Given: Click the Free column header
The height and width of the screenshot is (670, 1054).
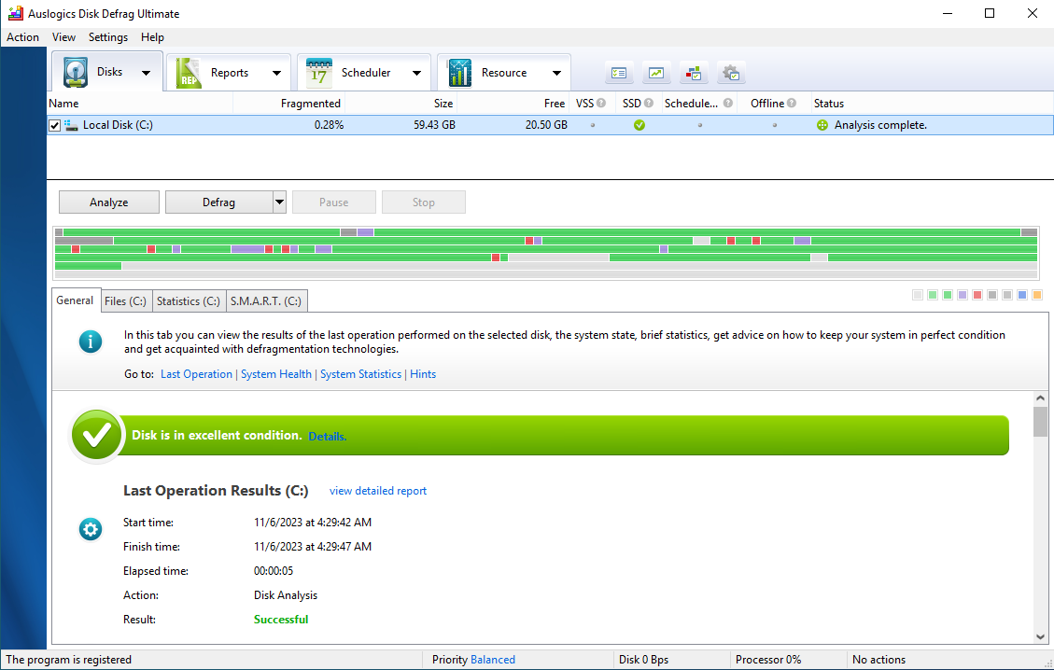Looking at the screenshot, I should point(555,103).
